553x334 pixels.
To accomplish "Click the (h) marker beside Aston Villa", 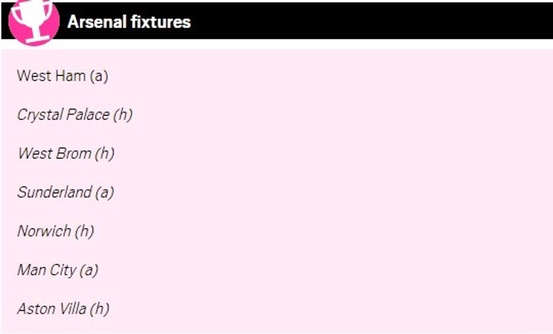I will [x=99, y=309].
